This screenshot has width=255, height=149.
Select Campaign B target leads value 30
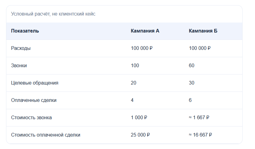[x=192, y=83]
